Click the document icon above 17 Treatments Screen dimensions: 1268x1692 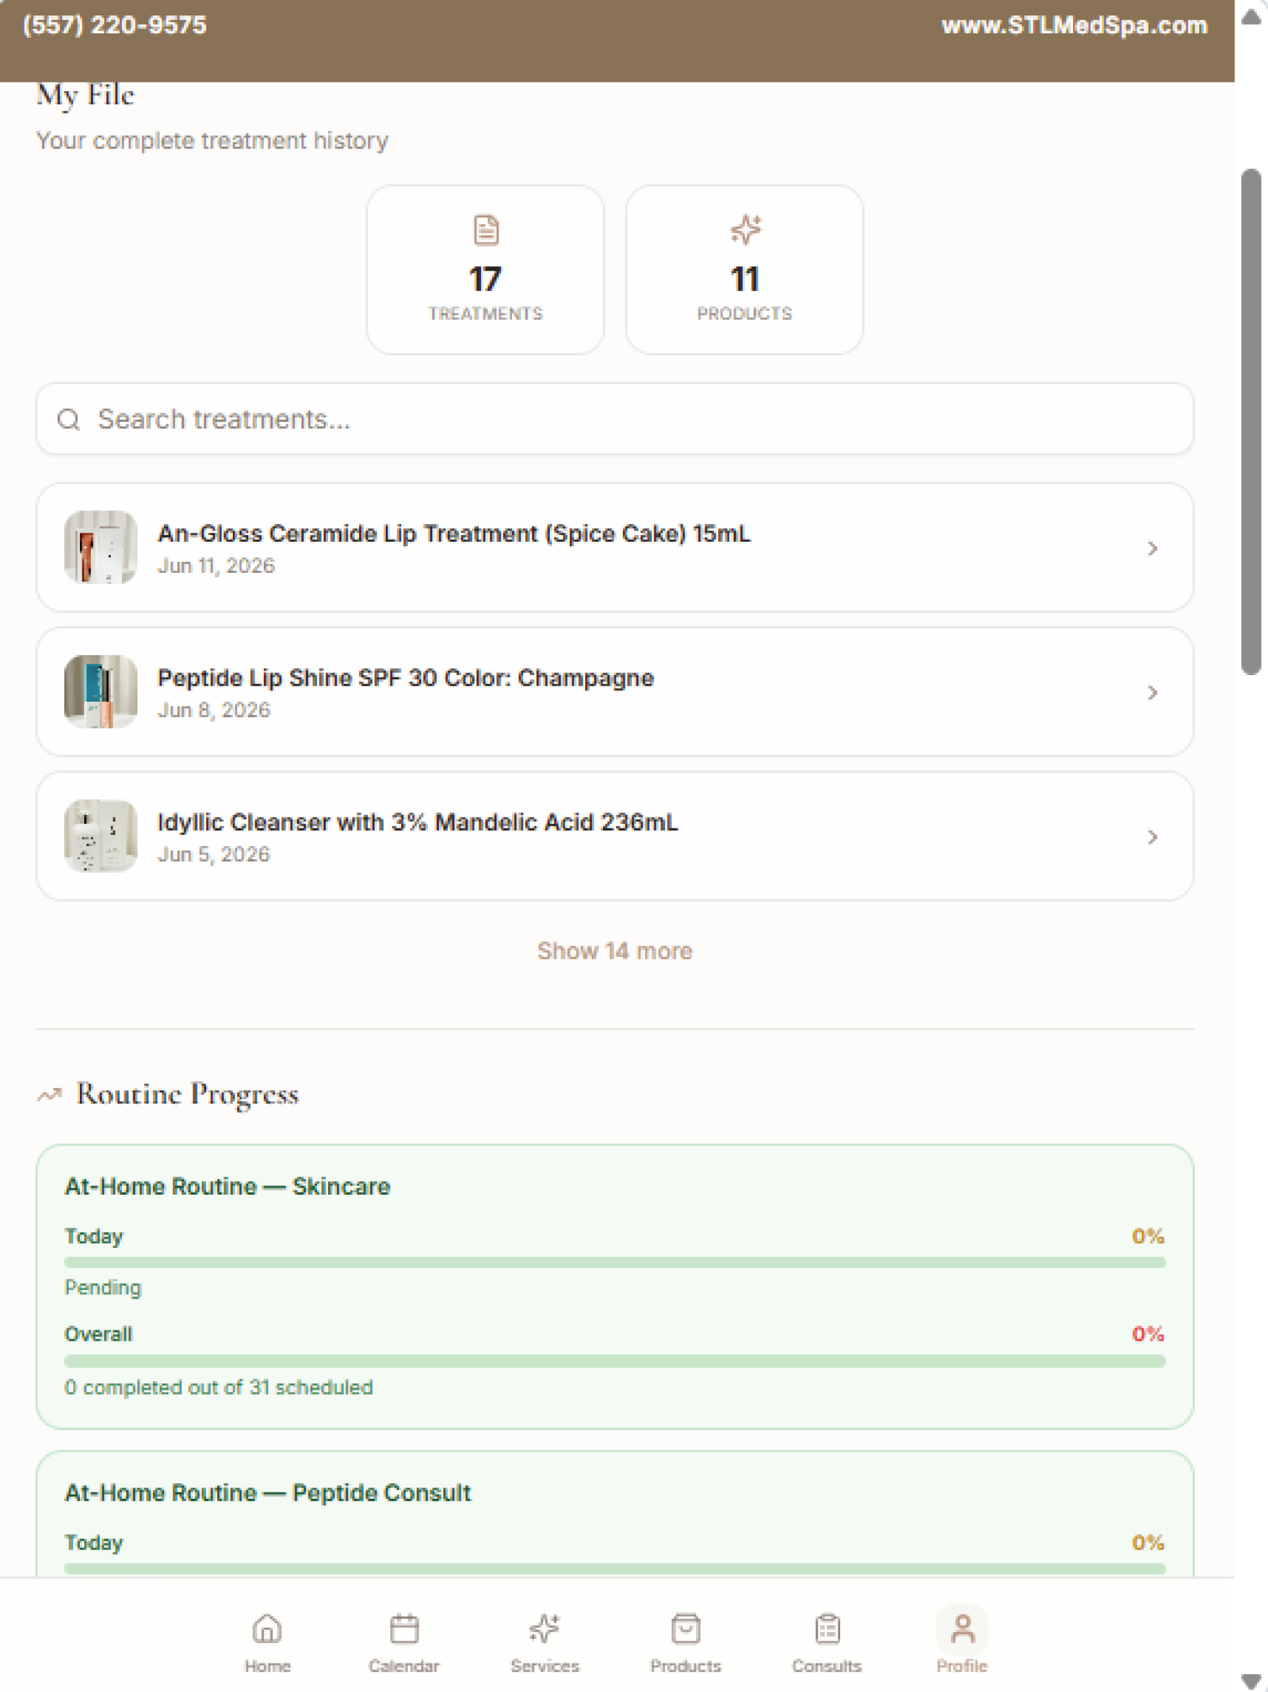pos(485,230)
